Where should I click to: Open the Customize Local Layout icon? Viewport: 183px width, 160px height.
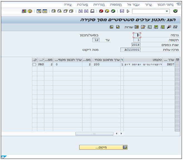pyautogui.click(x=24, y=11)
